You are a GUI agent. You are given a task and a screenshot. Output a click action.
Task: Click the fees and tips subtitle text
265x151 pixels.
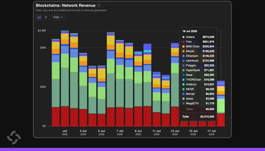(71, 10)
